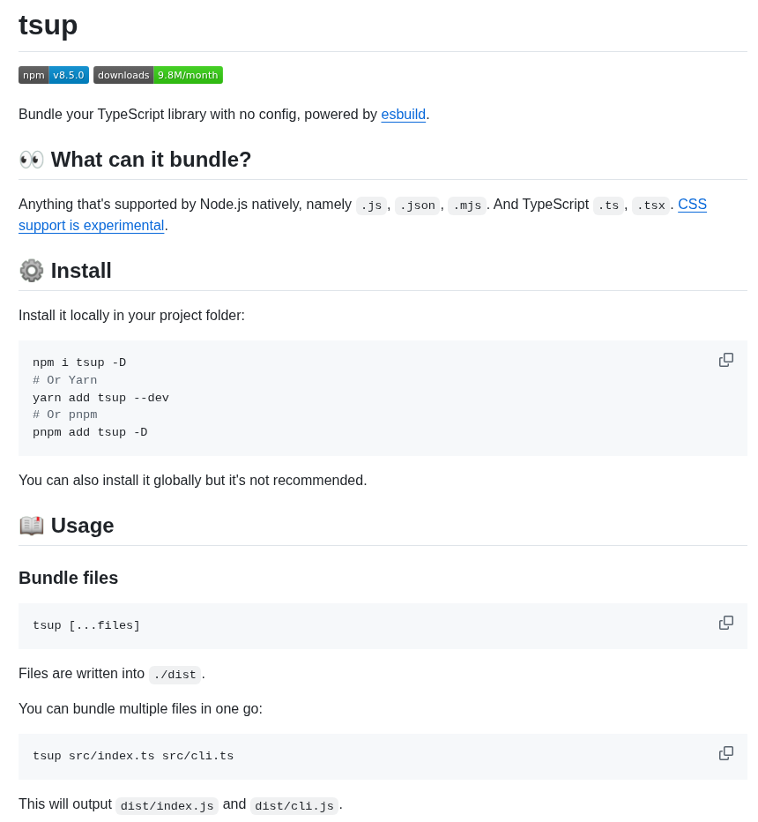Click the tsup main heading
The width and height of the screenshot is (758, 822).
point(48,25)
